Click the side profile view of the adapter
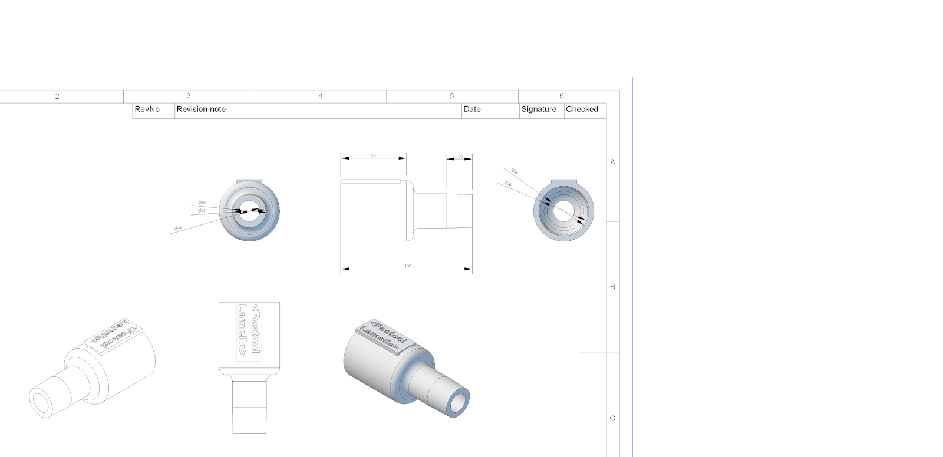This screenshot has height=457, width=943. (x=407, y=210)
